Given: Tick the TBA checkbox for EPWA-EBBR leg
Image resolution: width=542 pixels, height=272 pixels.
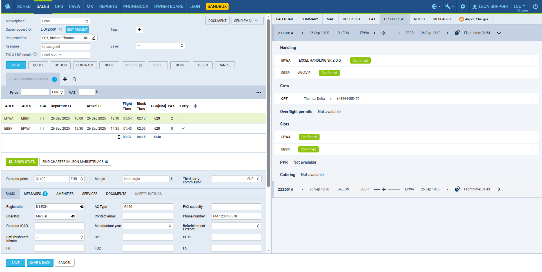Looking at the screenshot, I should (x=42, y=118).
